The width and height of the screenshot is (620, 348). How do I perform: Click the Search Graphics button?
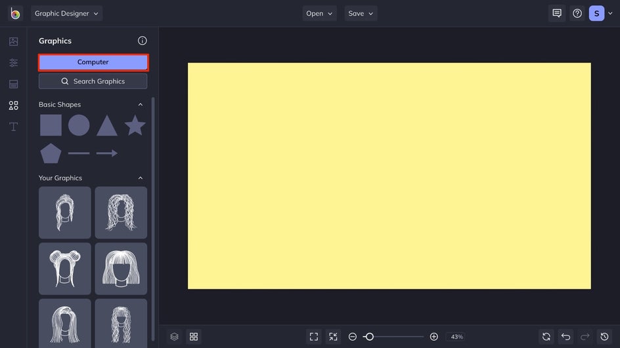pos(93,81)
